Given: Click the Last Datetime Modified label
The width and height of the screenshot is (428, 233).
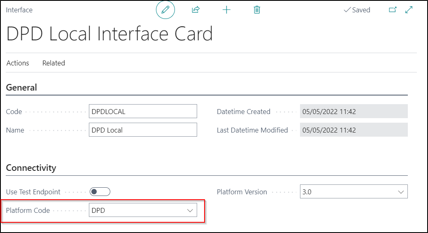Looking at the screenshot, I should point(252,130).
